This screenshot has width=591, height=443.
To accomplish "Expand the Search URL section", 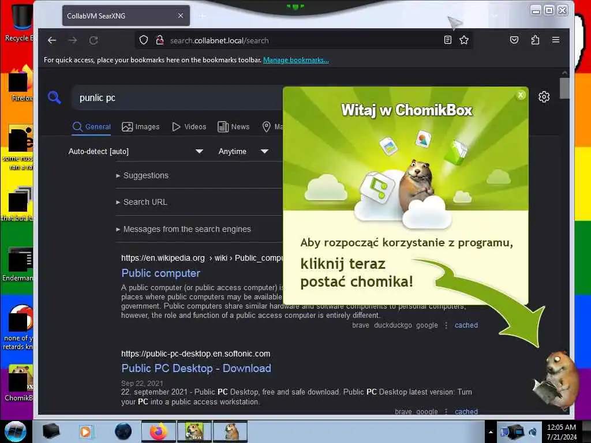I will [x=142, y=202].
